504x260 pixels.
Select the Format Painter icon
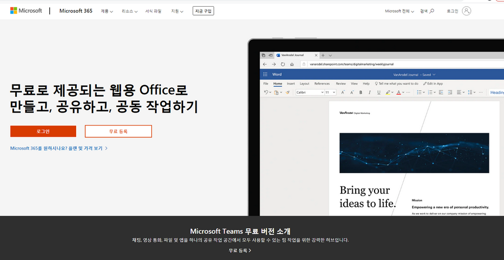coord(288,92)
